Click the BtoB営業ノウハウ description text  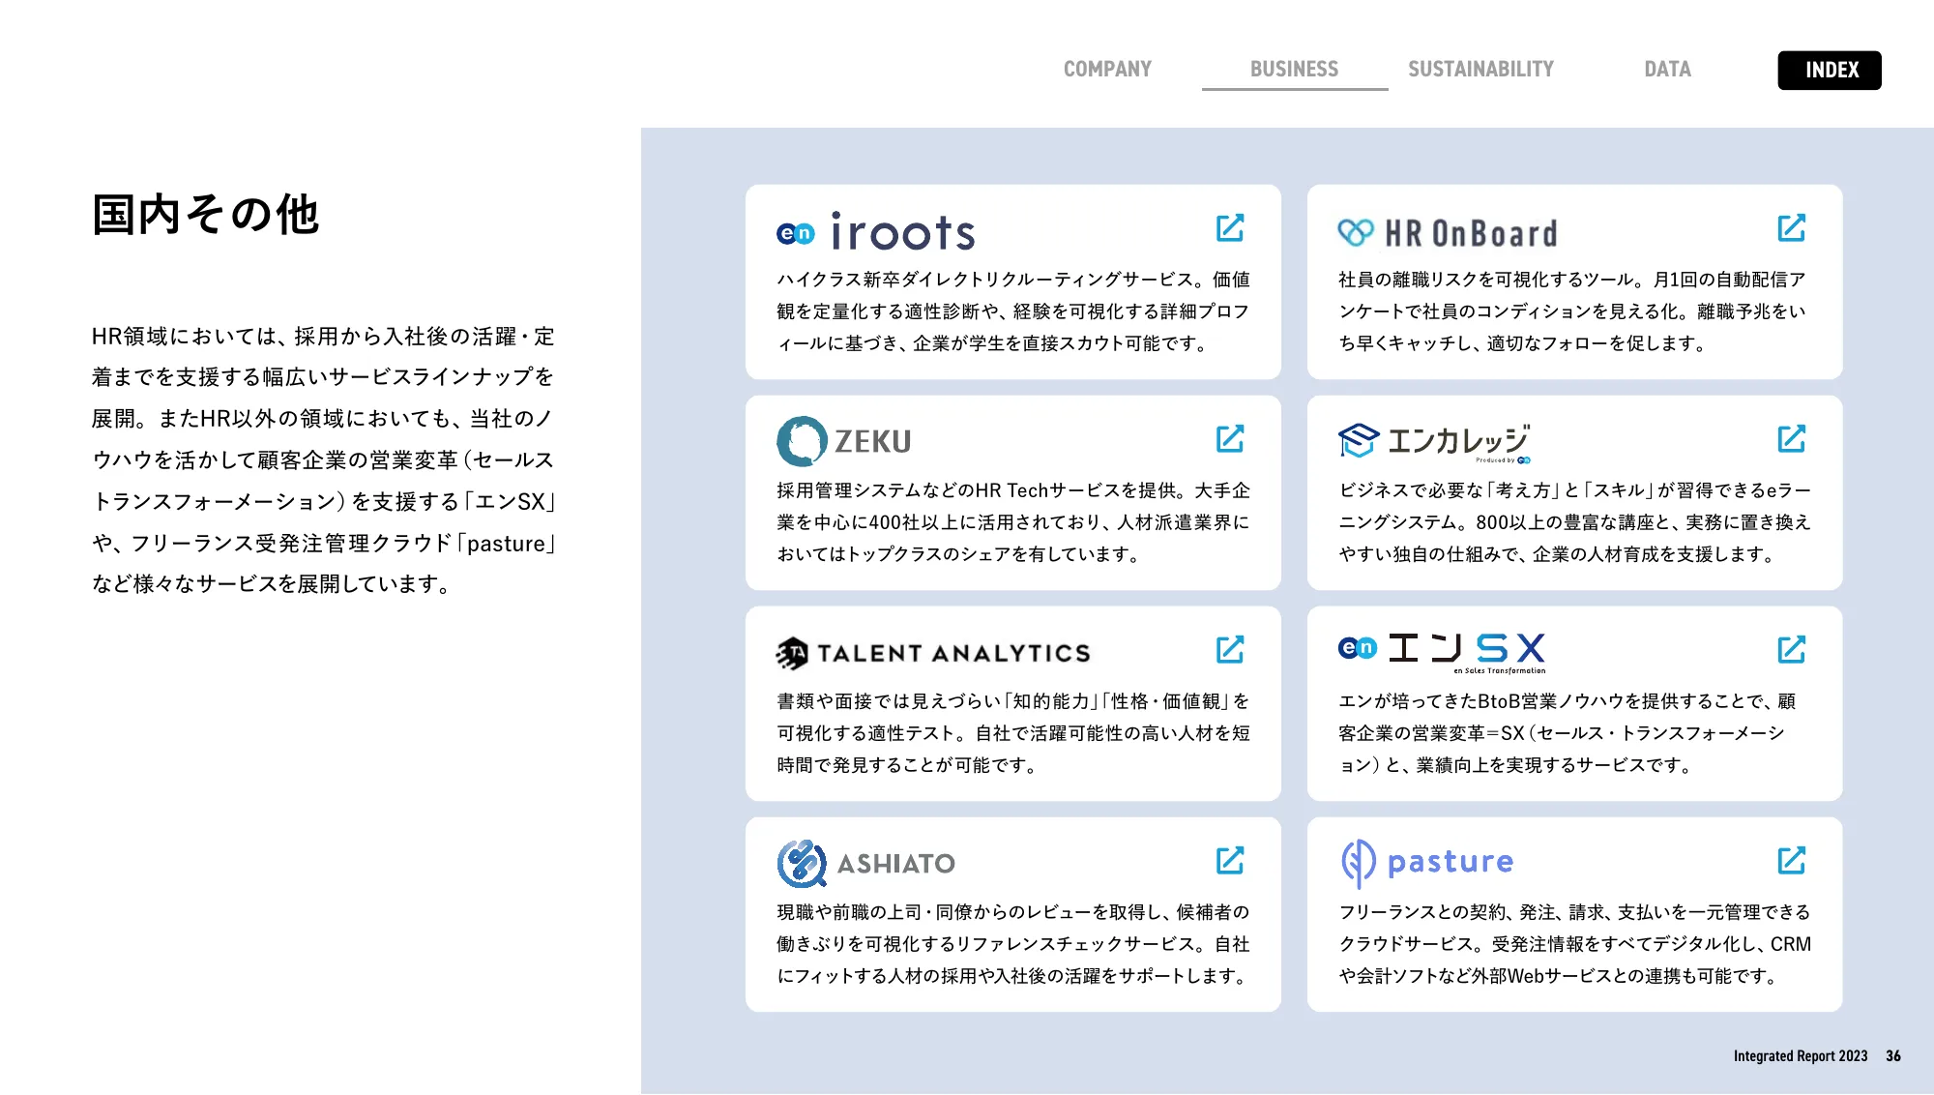(1567, 733)
